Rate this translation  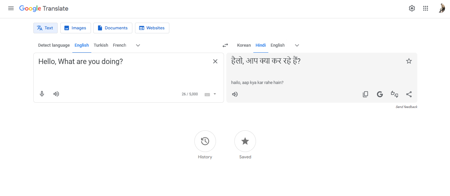tap(394, 94)
